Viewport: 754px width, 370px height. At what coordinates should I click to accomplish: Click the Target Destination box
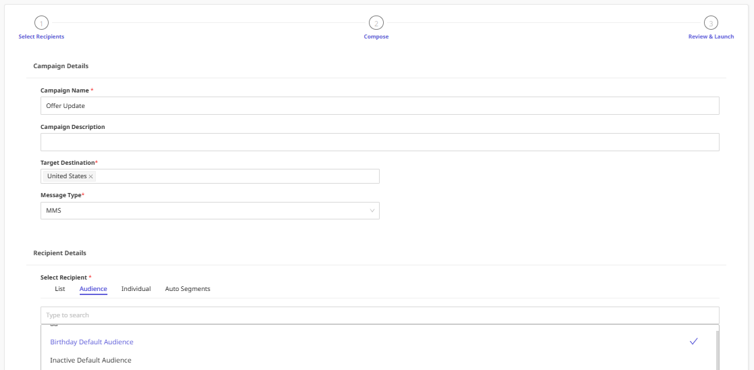[x=210, y=176]
